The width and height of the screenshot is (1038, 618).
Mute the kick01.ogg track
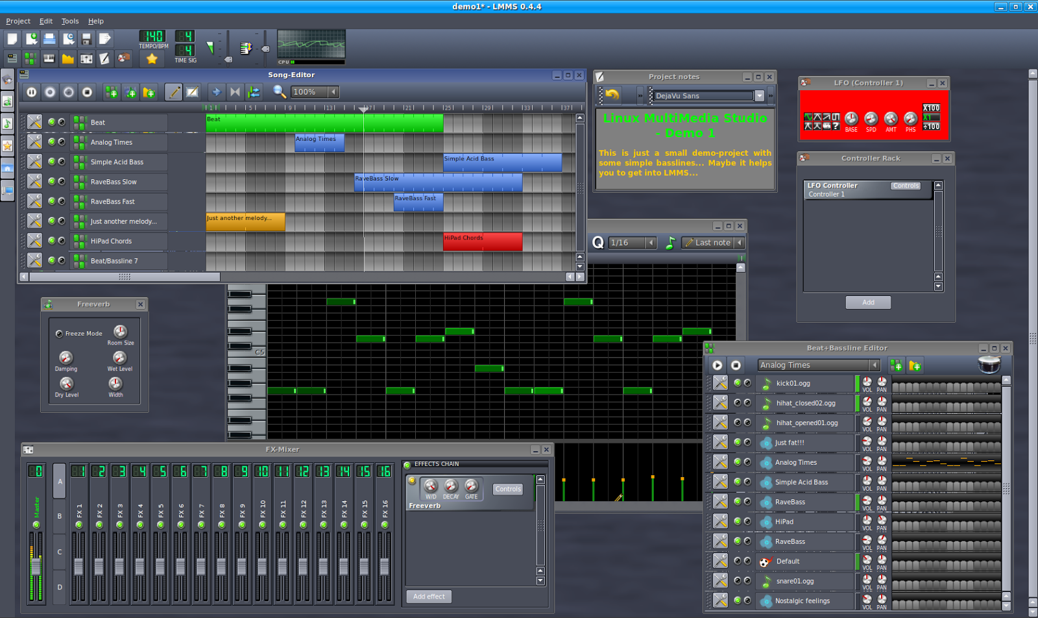tap(738, 383)
